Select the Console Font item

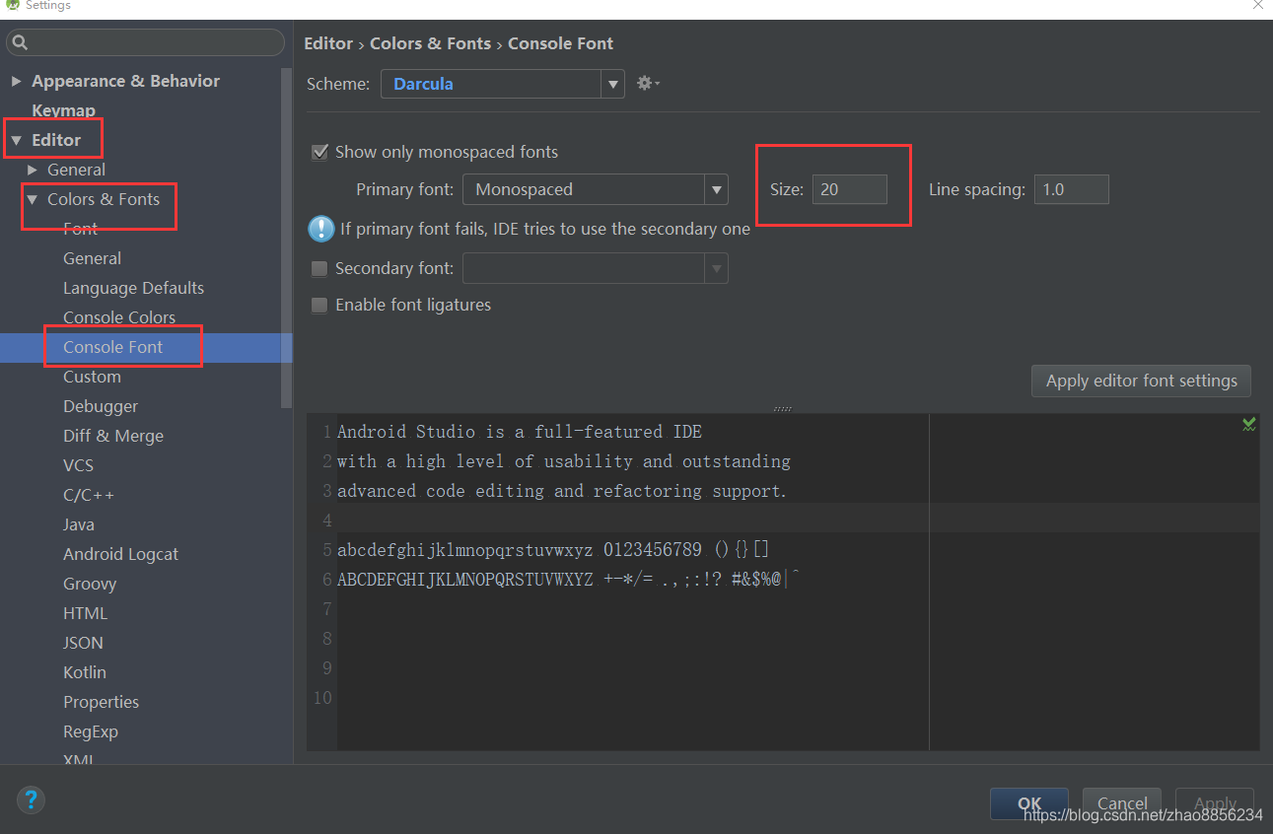coord(112,347)
